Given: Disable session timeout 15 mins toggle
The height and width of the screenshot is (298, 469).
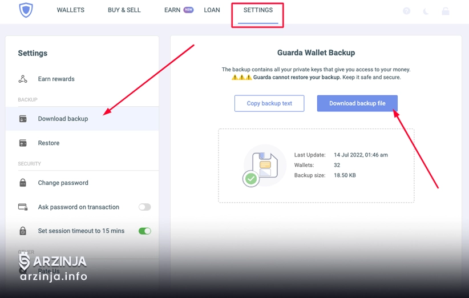Looking at the screenshot, I should [x=145, y=231].
